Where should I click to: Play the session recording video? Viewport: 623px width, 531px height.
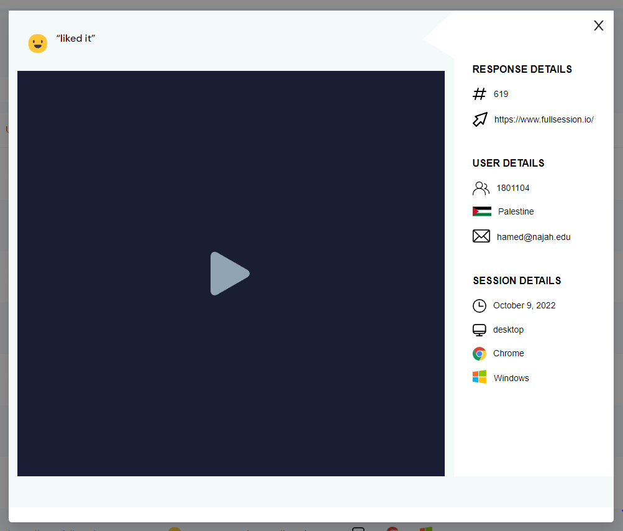[230, 274]
